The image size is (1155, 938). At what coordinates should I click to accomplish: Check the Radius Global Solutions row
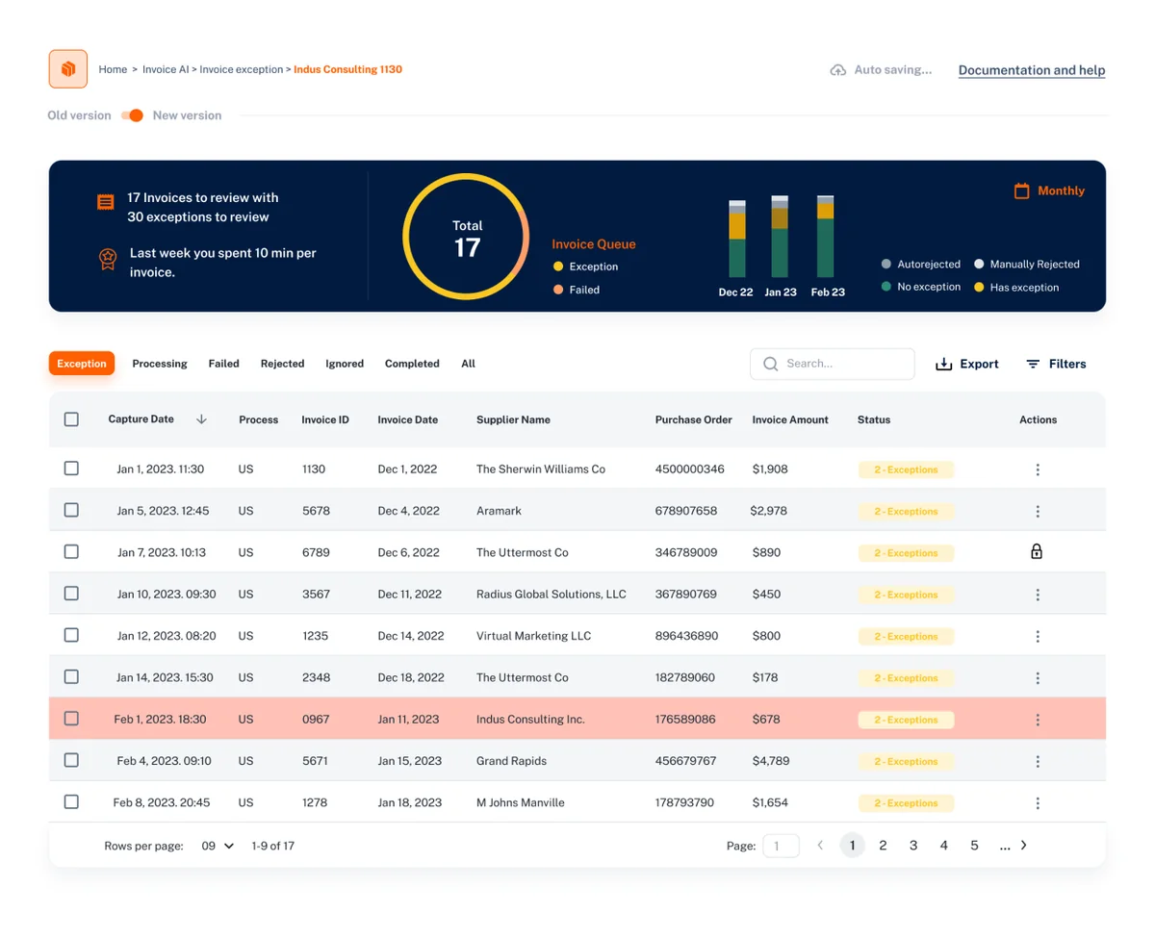(71, 594)
